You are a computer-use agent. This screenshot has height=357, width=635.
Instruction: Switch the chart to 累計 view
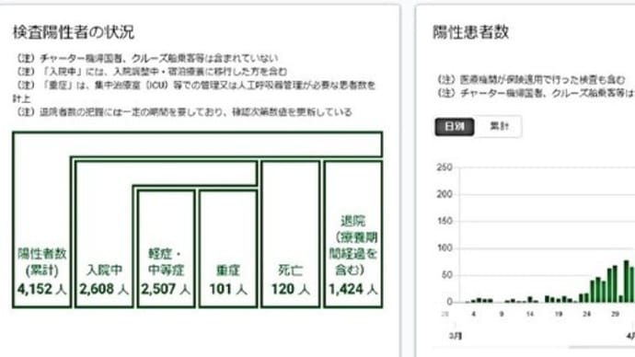[x=499, y=127]
